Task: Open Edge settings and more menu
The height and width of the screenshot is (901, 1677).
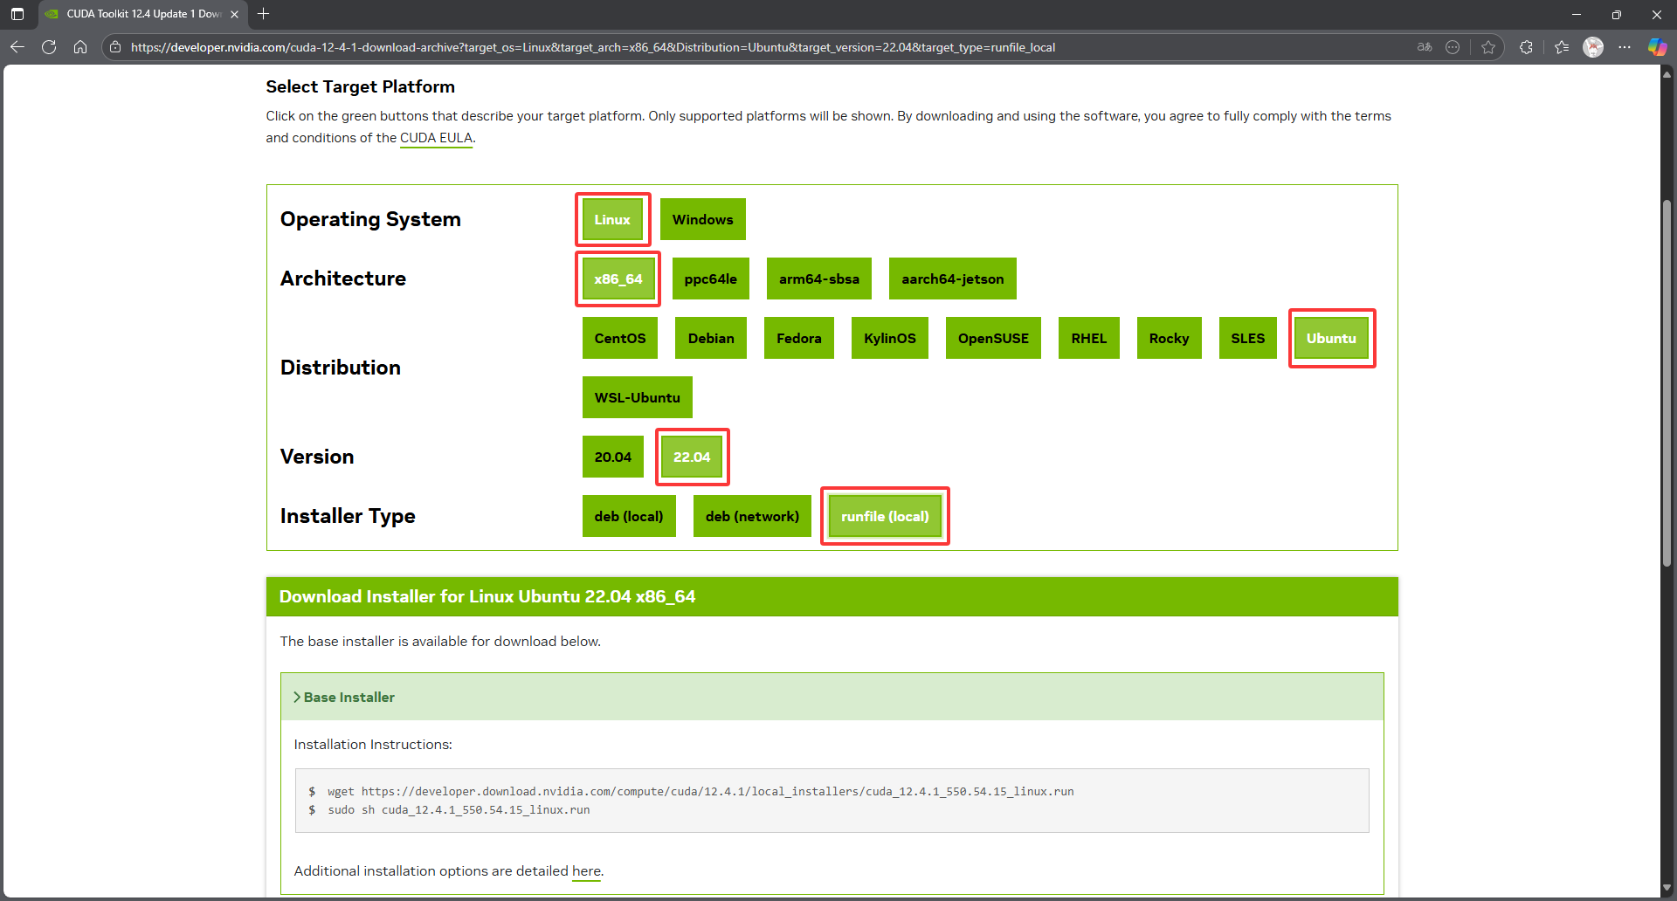Action: (1625, 47)
